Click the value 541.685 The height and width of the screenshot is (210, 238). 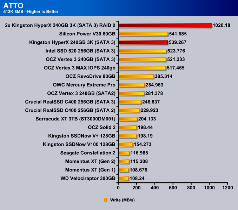(178, 34)
